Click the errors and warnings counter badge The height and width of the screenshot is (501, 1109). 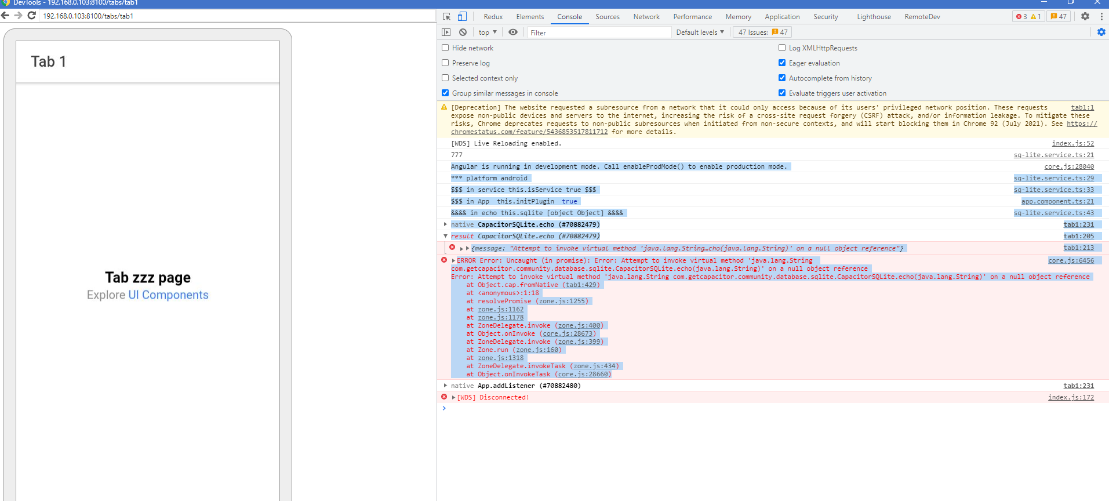[x=1028, y=17]
